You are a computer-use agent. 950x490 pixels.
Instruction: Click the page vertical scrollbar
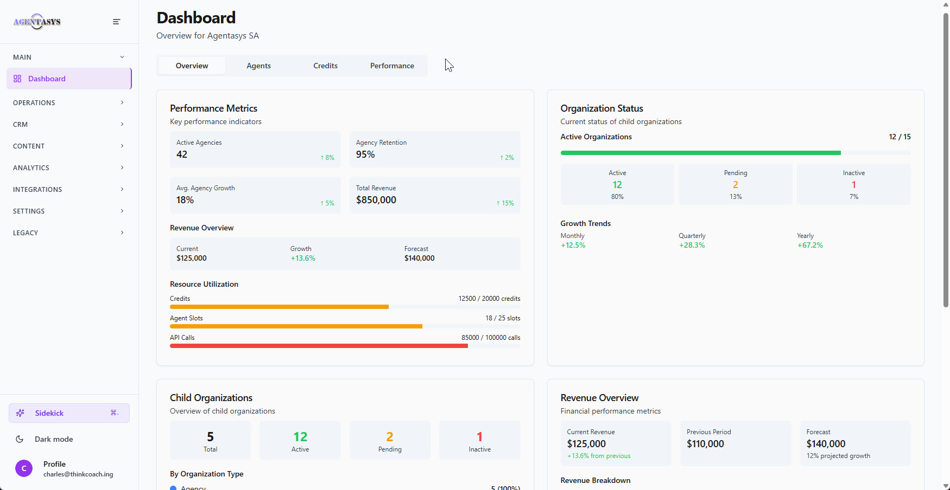click(946, 163)
